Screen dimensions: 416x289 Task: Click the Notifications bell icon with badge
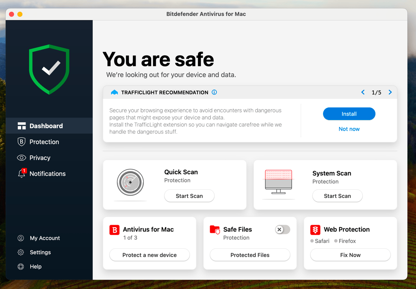22,173
